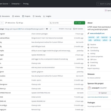View the 0 Tags list
This screenshot has height=111, width=111.
click(20, 23)
